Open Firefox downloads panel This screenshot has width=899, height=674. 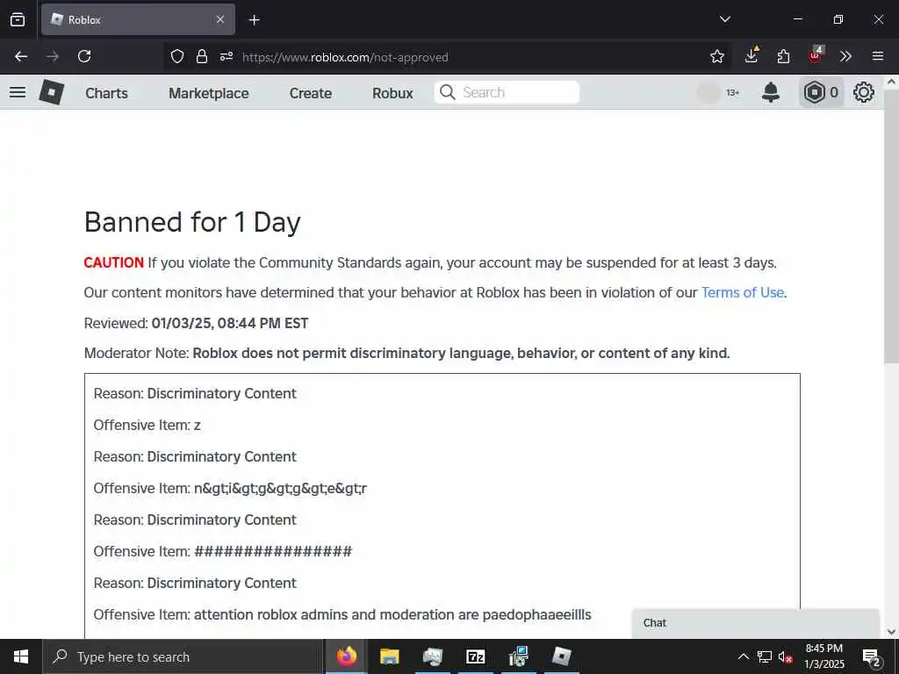click(752, 55)
